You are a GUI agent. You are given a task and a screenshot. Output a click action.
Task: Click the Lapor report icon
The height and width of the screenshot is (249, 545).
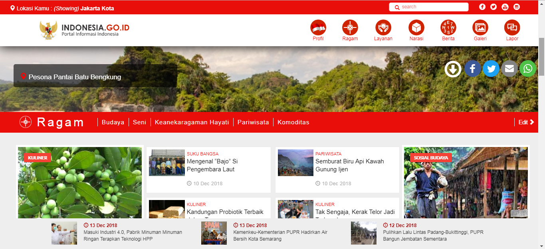click(x=512, y=27)
